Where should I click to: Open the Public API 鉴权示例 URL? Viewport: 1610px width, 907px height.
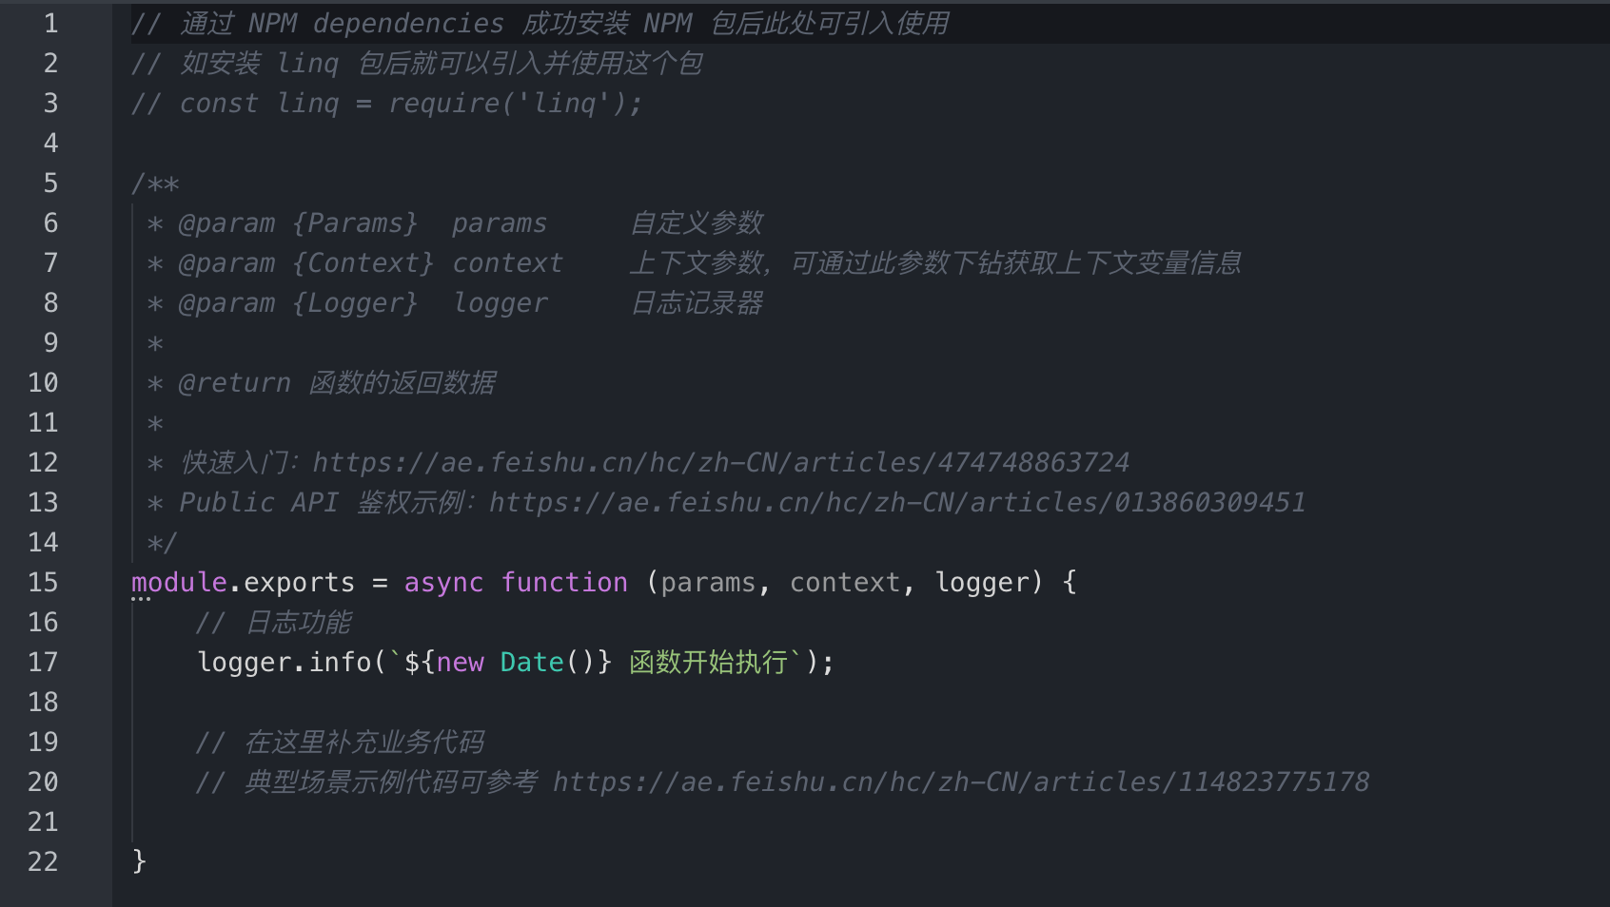tap(897, 502)
